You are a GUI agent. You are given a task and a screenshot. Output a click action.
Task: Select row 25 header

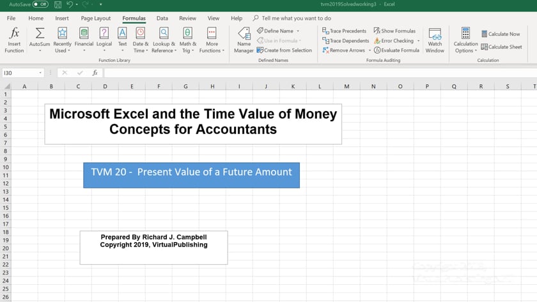pos(6,289)
